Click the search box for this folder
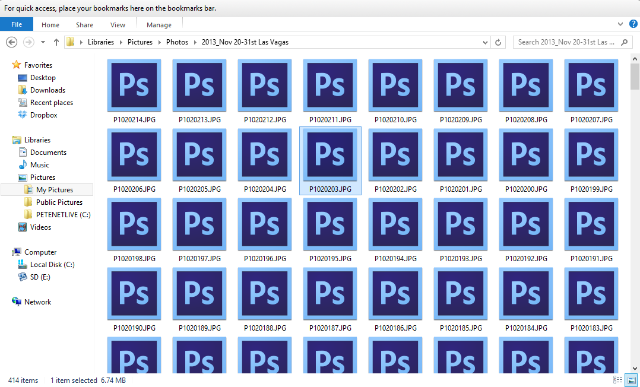 [x=572, y=42]
